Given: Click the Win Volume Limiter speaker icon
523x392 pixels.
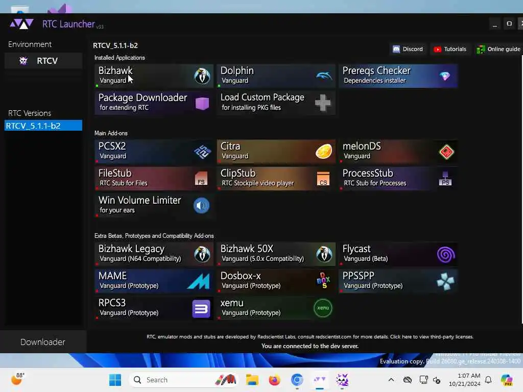Looking at the screenshot, I should coord(201,205).
